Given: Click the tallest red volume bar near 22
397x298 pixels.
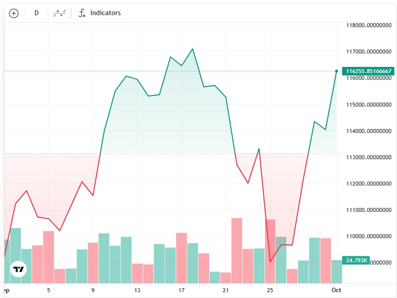Looking at the screenshot, I should 237,251.
